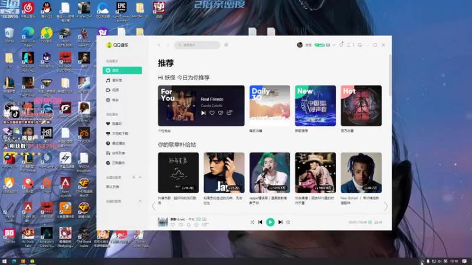Switch to mini player mode icon
The width and height of the screenshot is (472, 265).
coord(360,45)
